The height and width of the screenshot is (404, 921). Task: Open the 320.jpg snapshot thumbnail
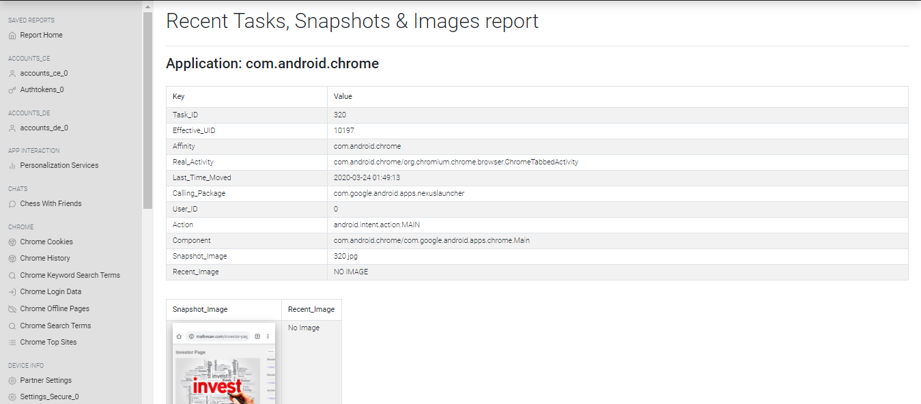[223, 363]
